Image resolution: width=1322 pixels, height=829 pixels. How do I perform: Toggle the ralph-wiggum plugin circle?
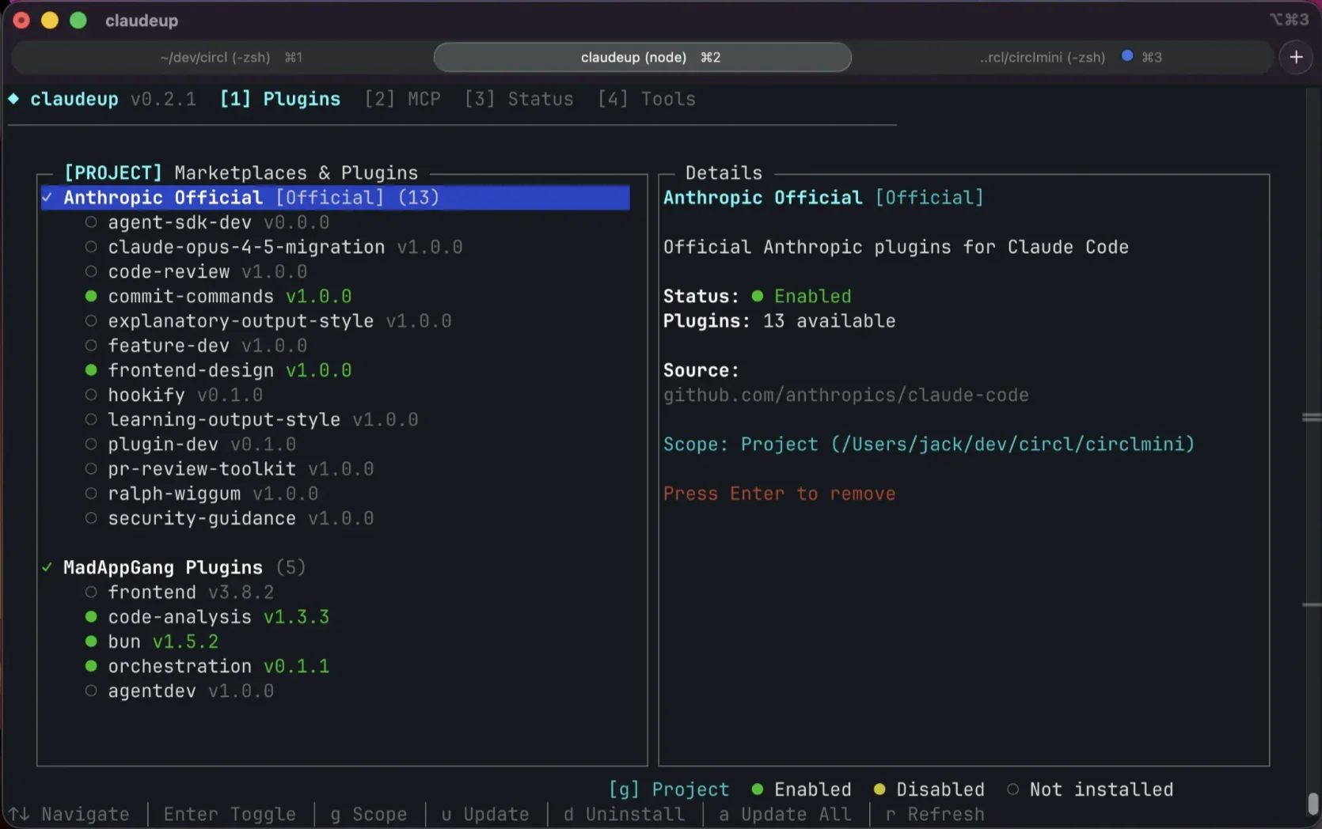pos(91,494)
